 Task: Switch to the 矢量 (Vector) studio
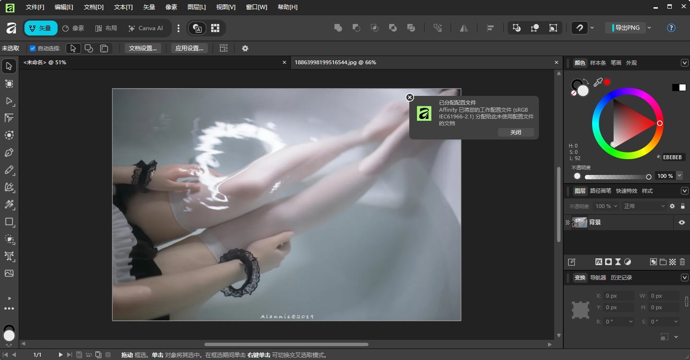[x=41, y=28]
